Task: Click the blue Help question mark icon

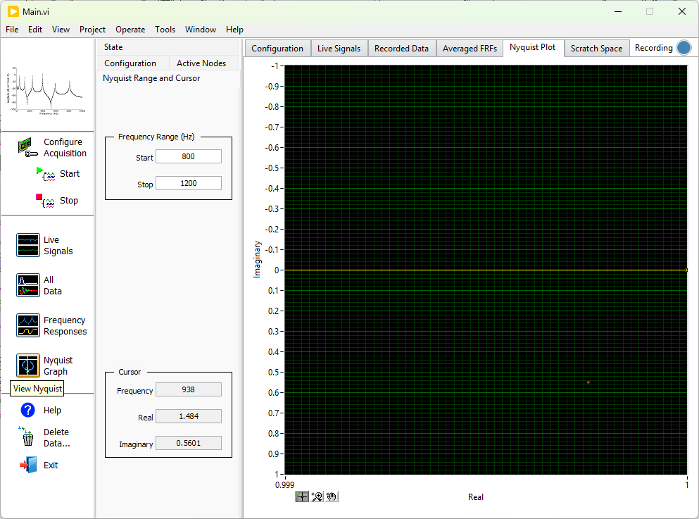Action: [x=28, y=411]
